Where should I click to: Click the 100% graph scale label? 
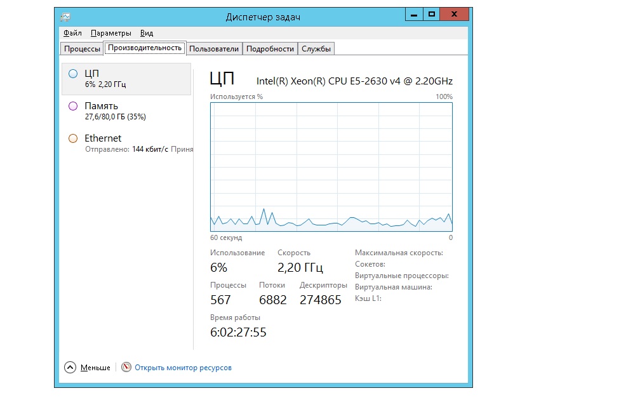point(444,97)
